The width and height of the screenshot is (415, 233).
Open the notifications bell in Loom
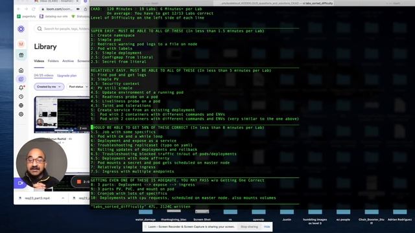click(21, 88)
